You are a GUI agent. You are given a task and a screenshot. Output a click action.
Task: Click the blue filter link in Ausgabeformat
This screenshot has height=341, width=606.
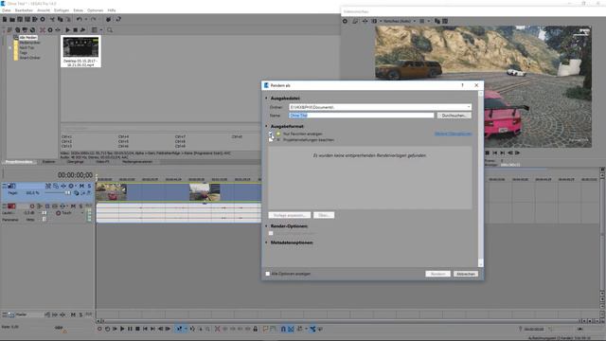pyautogui.click(x=453, y=134)
